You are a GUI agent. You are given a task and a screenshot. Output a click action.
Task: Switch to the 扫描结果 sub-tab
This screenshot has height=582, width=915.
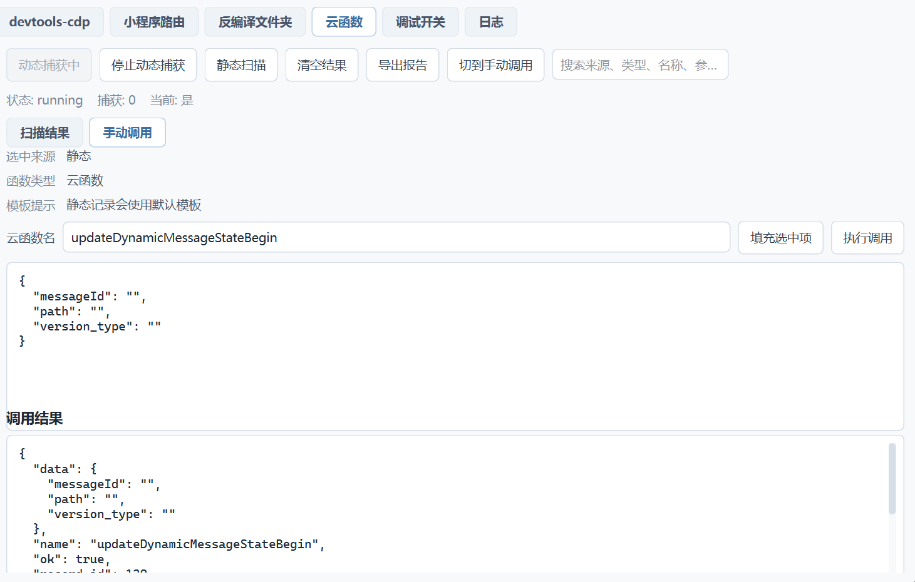(x=44, y=133)
